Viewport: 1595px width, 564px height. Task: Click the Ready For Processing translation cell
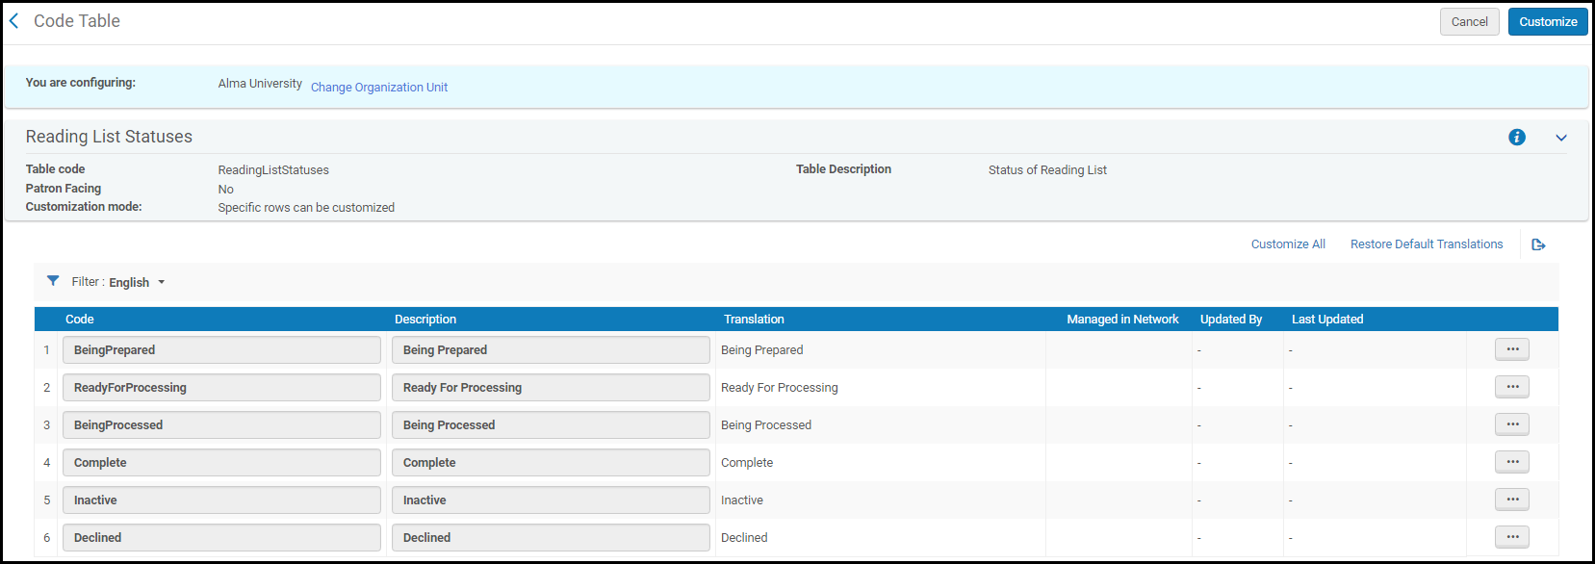(x=779, y=388)
